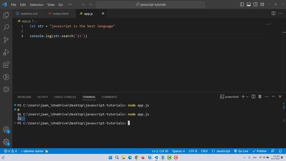
Task: Open editor More Actions ellipsis
Action: (280, 13)
